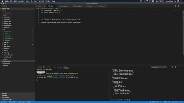Open the Selection menu
Image resolution: width=184 pixels, height=103 pixels.
pos(21,1)
